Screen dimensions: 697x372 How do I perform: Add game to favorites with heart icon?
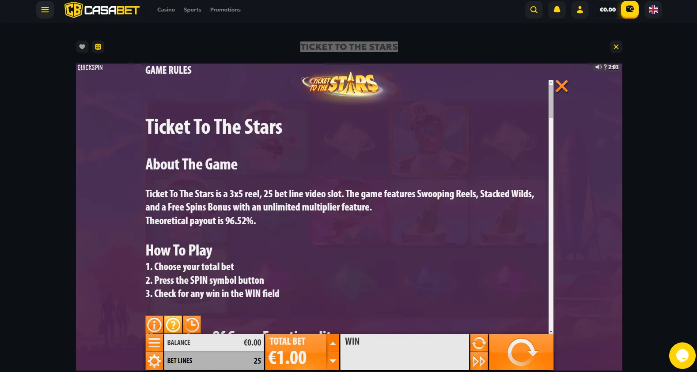(82, 47)
